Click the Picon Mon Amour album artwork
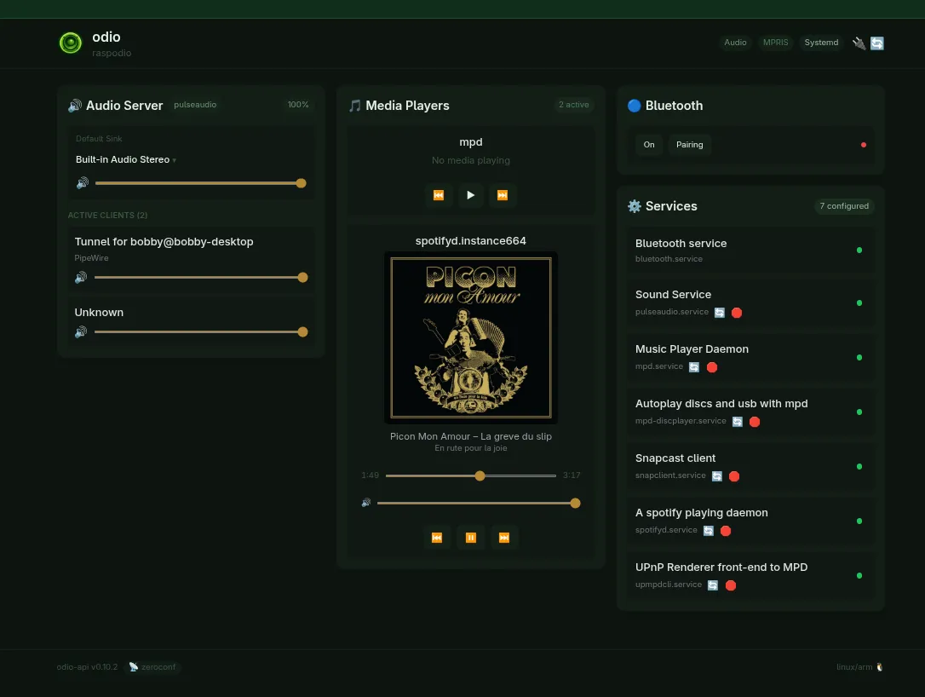The image size is (925, 697). coord(470,337)
